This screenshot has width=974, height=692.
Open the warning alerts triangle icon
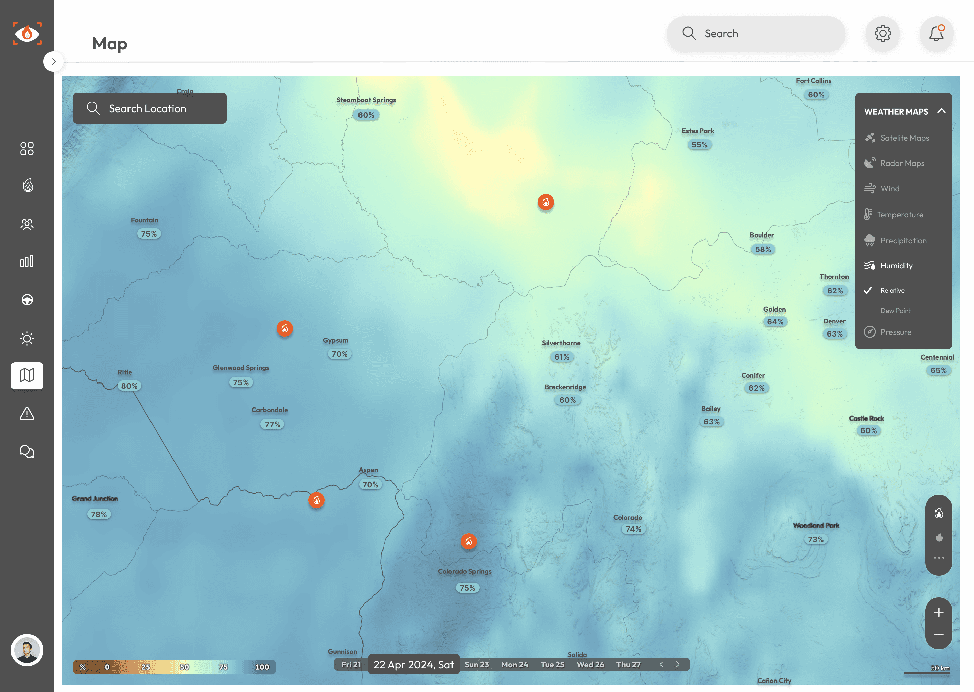click(x=27, y=413)
